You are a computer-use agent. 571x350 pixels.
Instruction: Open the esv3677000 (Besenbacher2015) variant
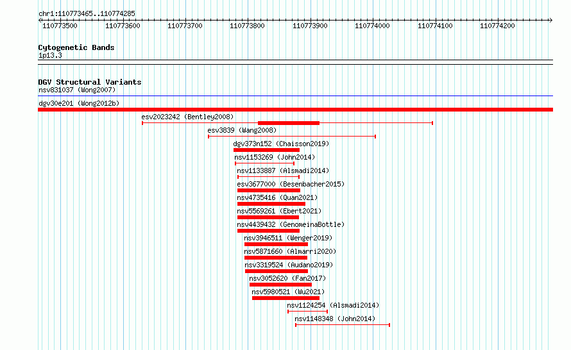click(290, 184)
